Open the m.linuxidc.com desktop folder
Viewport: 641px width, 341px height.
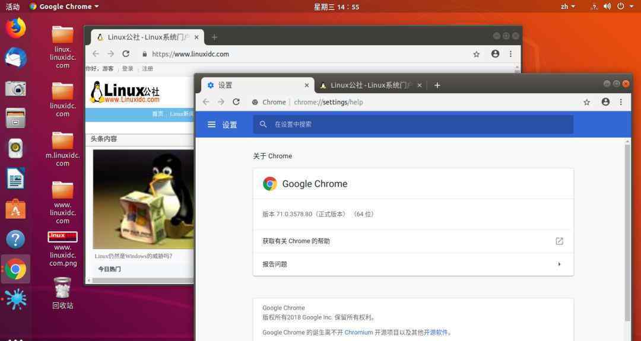click(62, 149)
